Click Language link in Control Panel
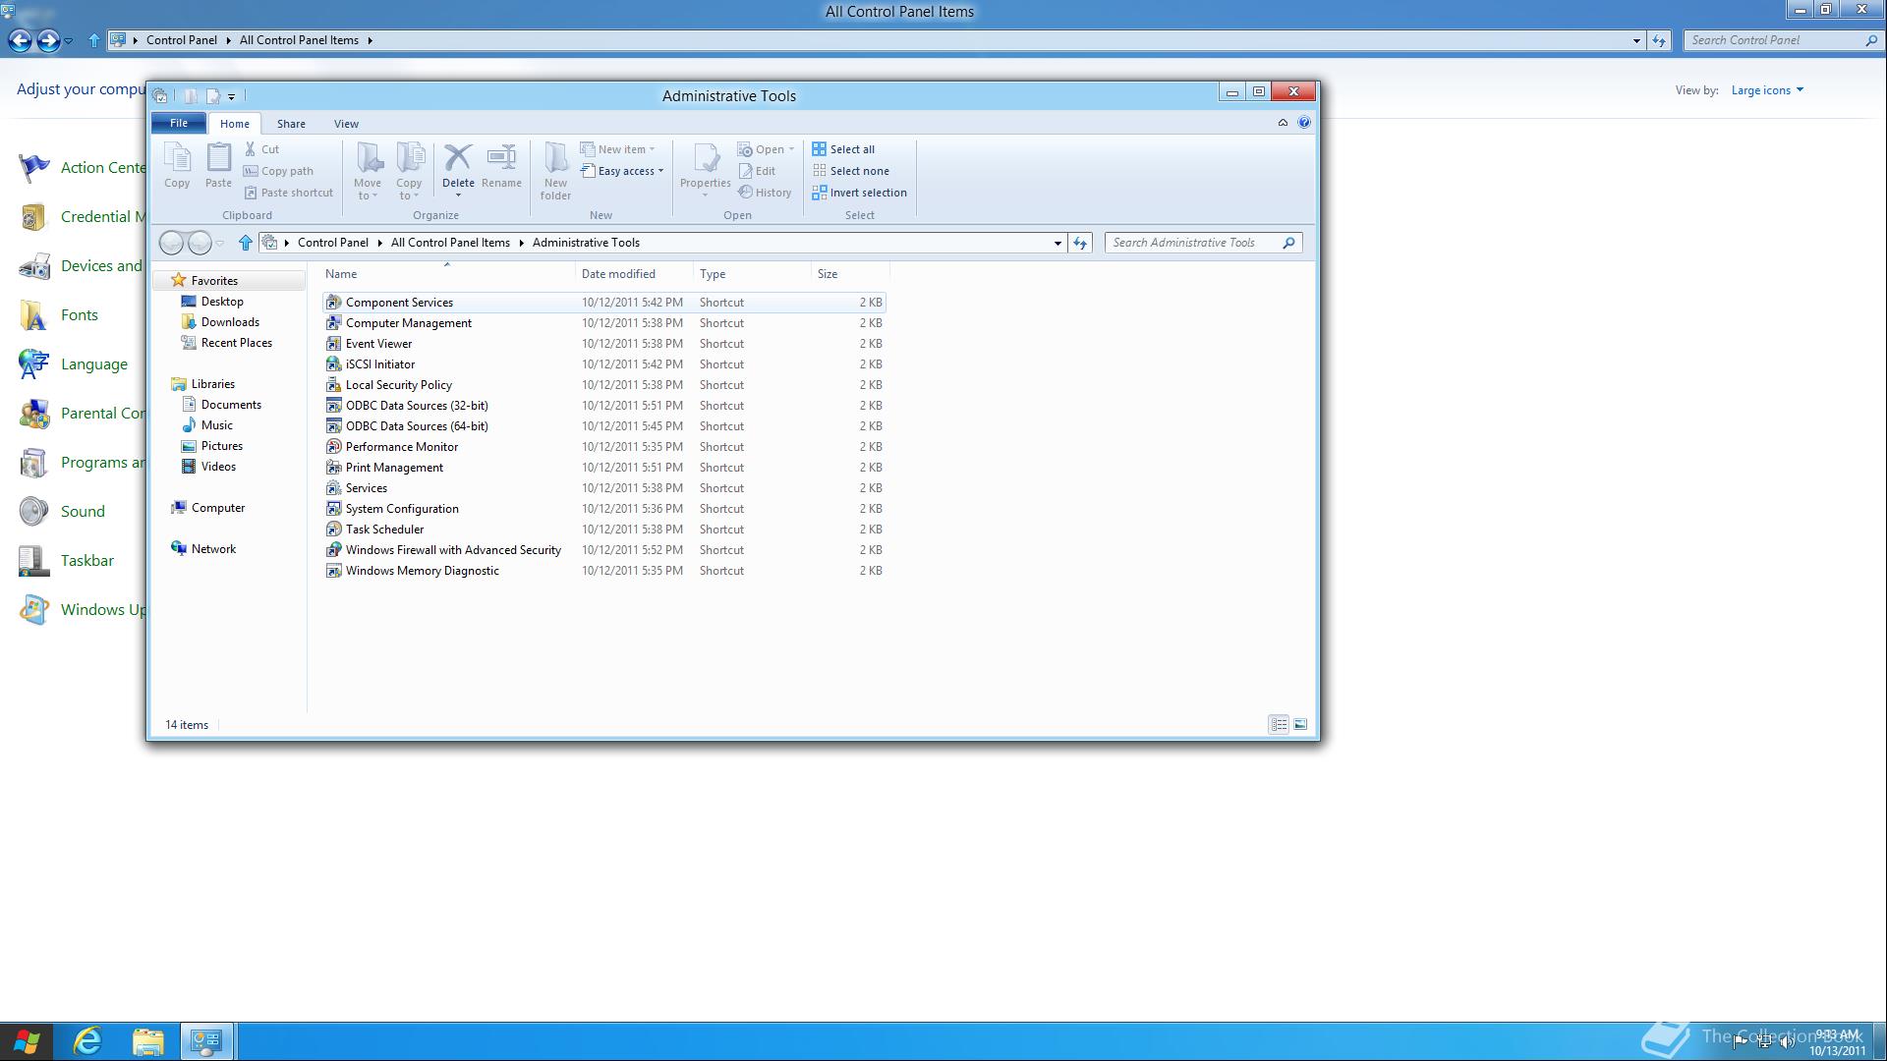The width and height of the screenshot is (1887, 1061). coord(94,364)
